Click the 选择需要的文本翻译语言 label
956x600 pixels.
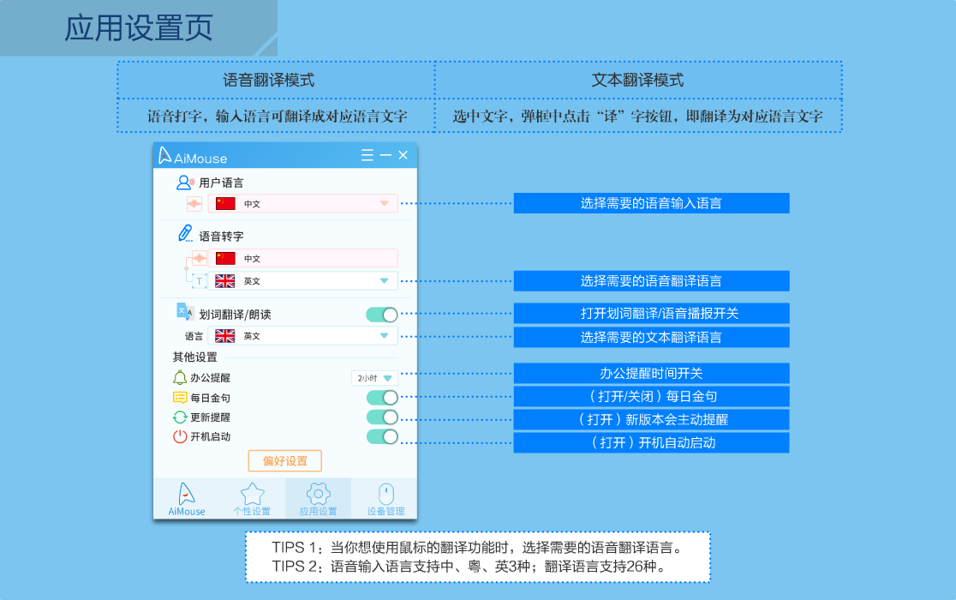coord(651,337)
